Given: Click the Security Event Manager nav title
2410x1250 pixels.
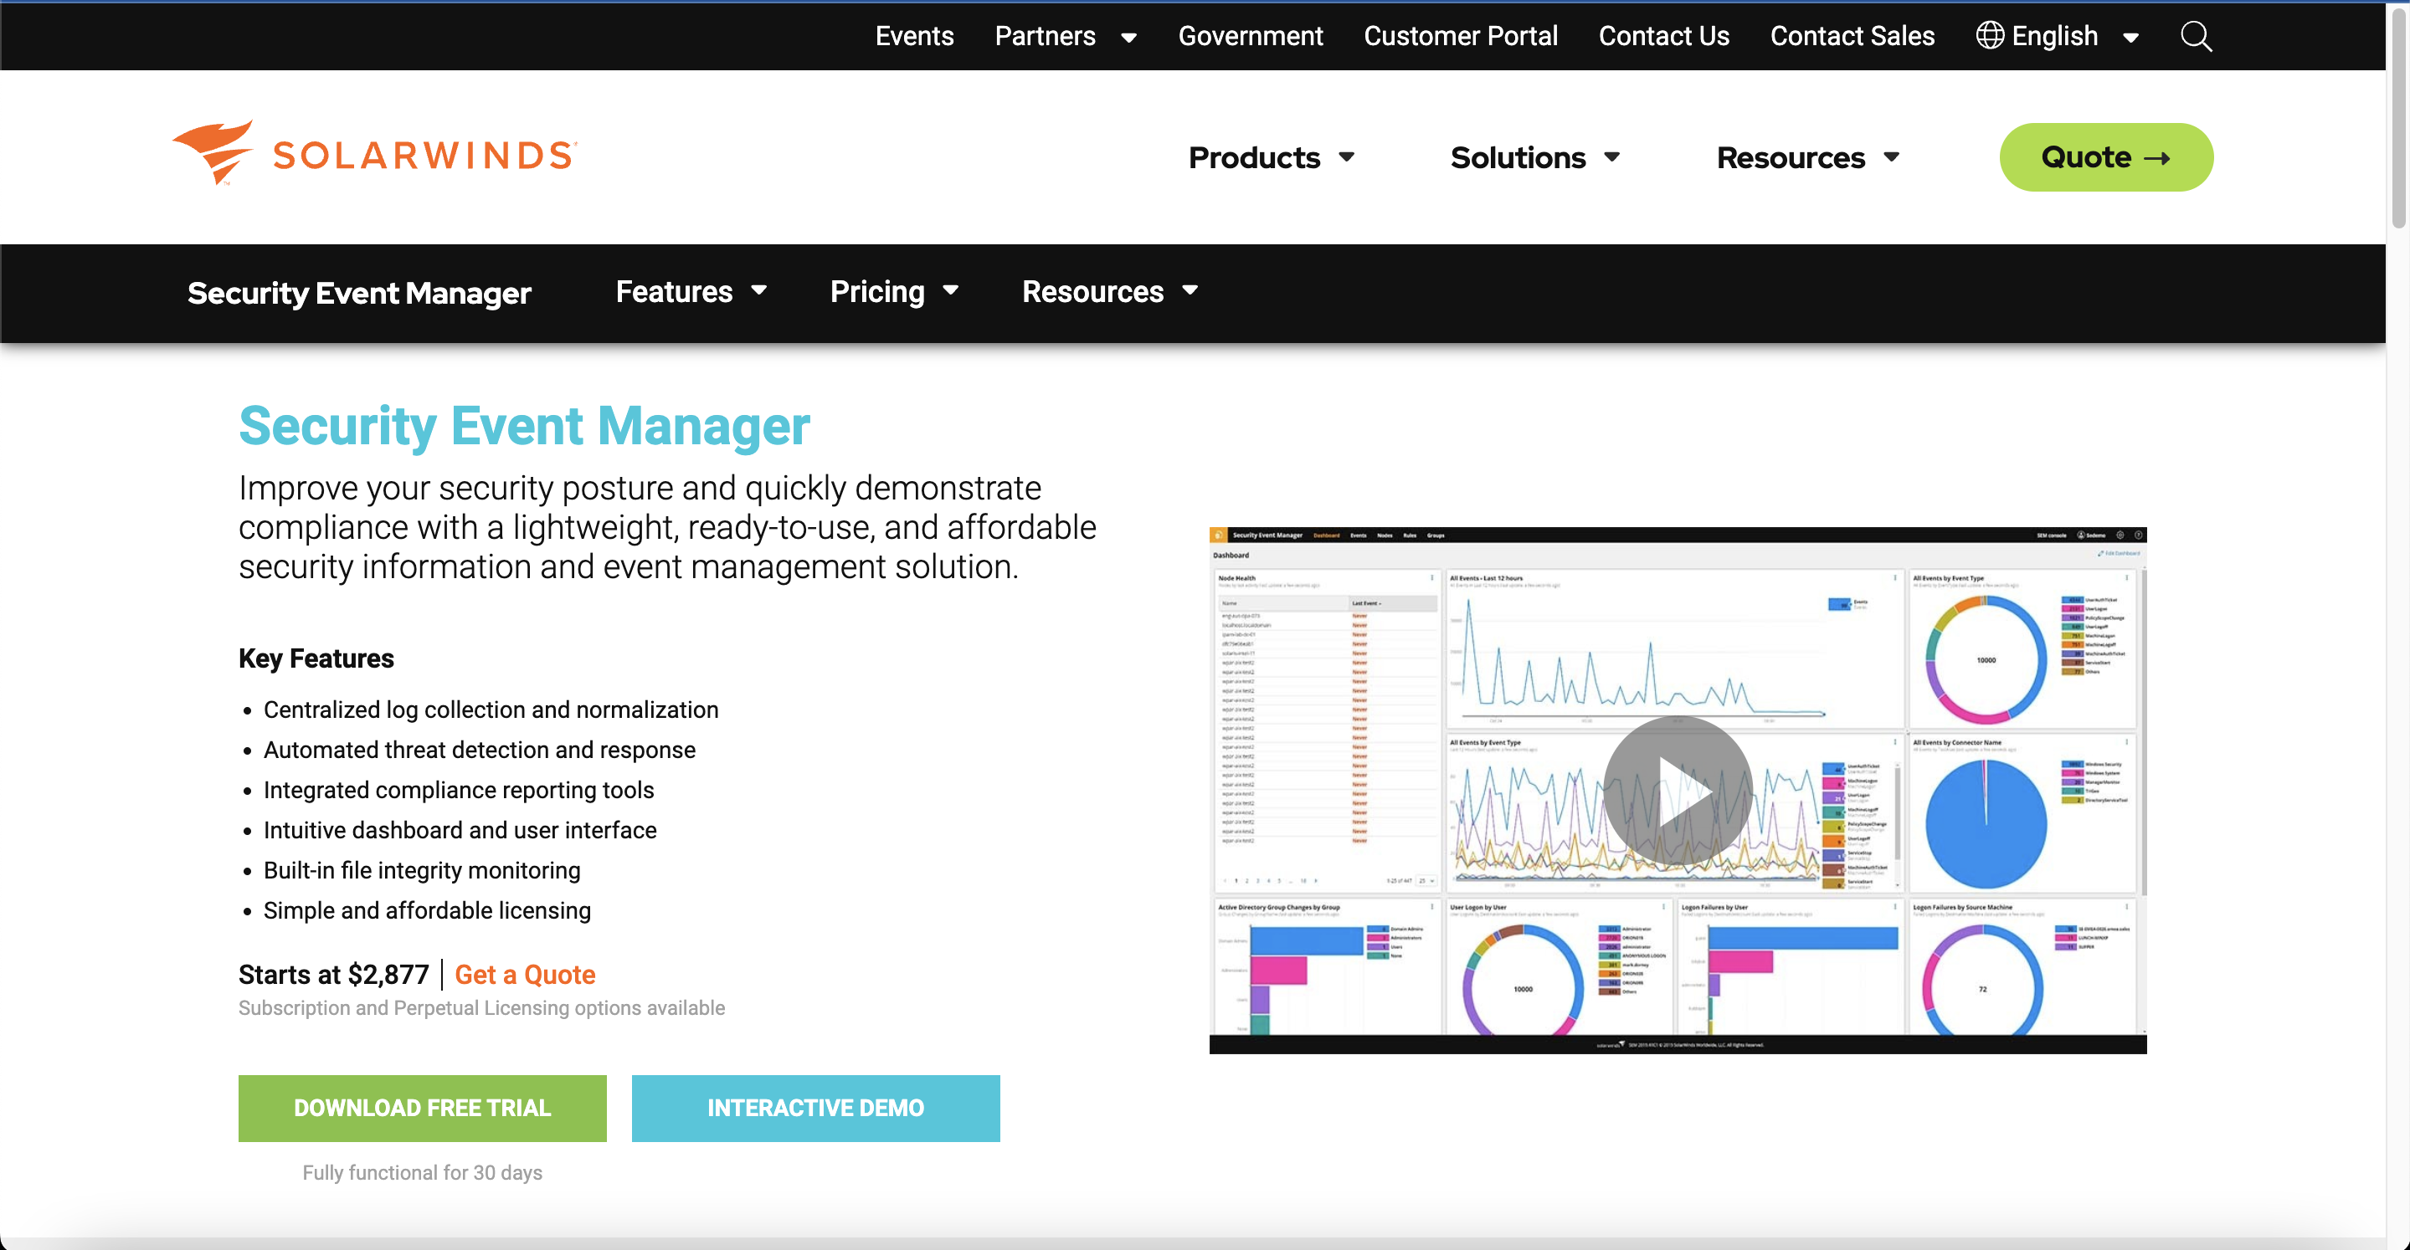Looking at the screenshot, I should (359, 294).
